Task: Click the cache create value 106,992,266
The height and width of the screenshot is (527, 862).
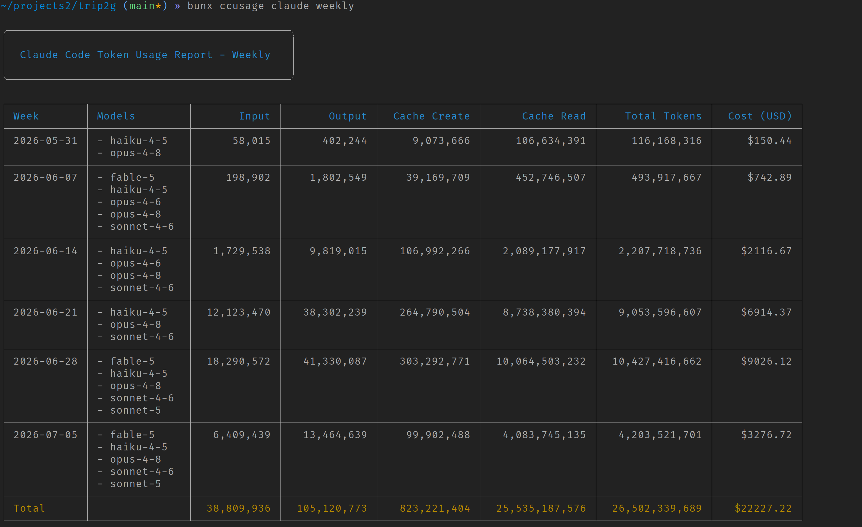Action: (435, 251)
